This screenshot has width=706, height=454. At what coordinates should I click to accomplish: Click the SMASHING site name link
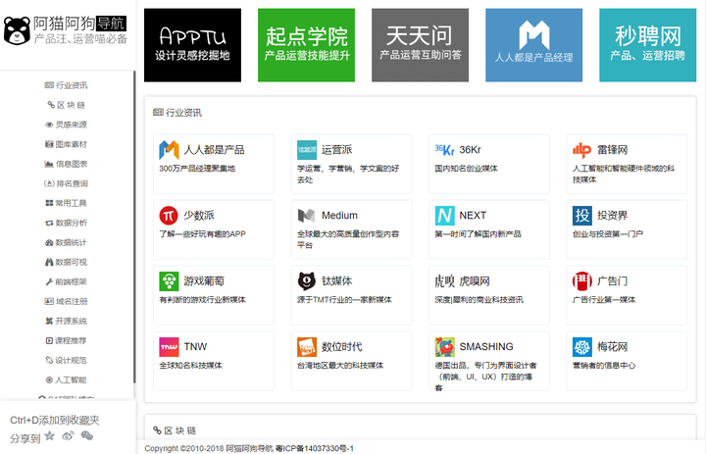coord(486,347)
